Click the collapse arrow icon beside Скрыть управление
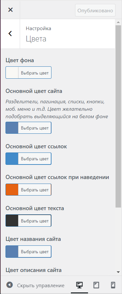The height and width of the screenshot is (294, 122). (x=9, y=285)
